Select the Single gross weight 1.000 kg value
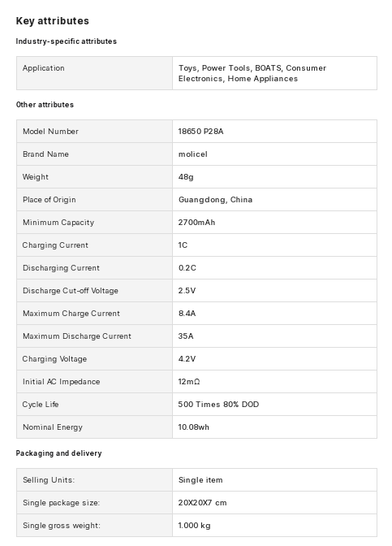392x546 pixels. point(195,526)
